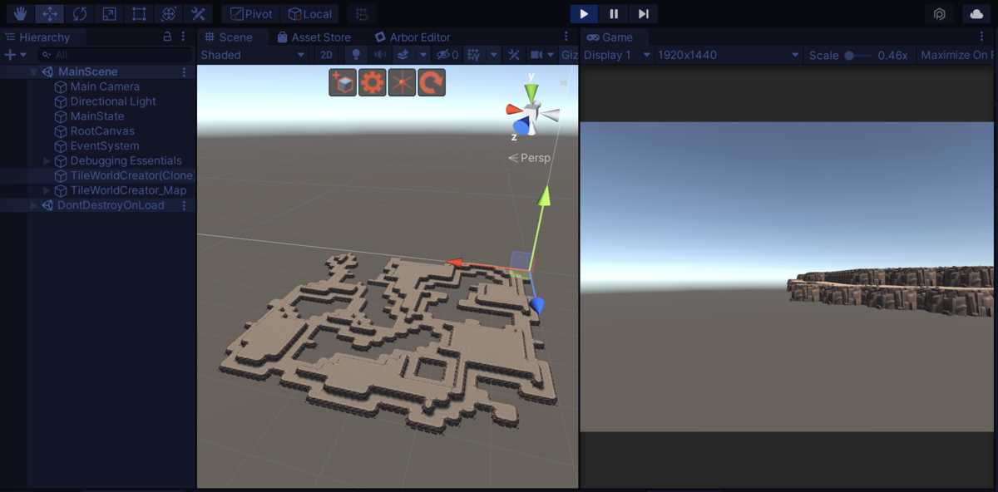This screenshot has width=998, height=492.
Task: Click the Pause button
Action: pos(614,14)
